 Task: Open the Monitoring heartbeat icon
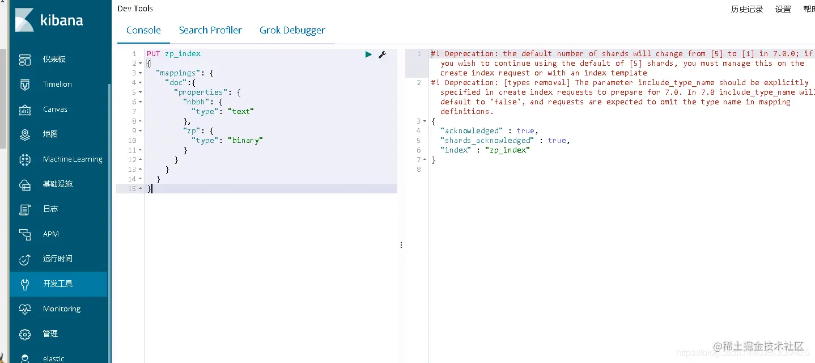click(25, 309)
